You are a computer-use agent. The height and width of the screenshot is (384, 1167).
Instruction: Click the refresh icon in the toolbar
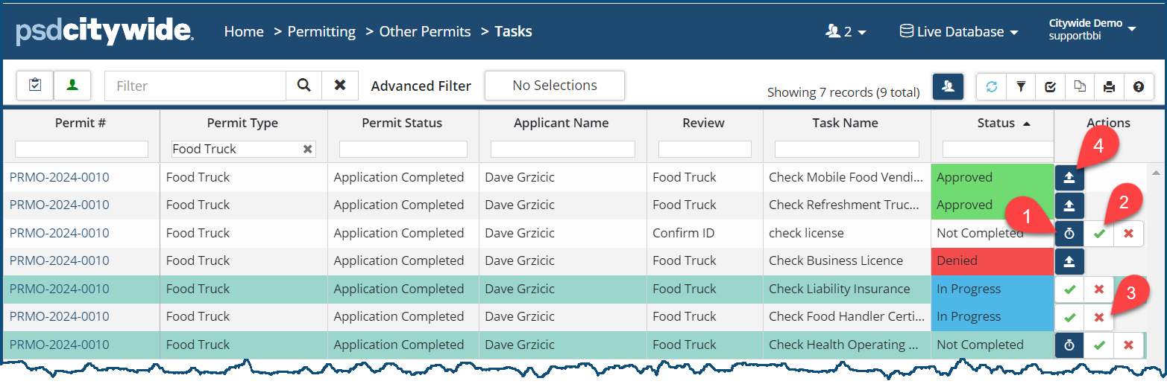[991, 86]
